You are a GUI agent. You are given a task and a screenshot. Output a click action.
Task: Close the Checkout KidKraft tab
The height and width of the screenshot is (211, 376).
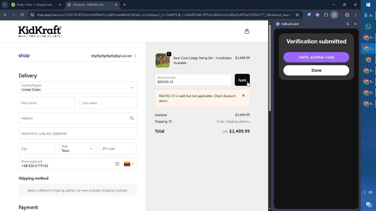coord(116,5)
